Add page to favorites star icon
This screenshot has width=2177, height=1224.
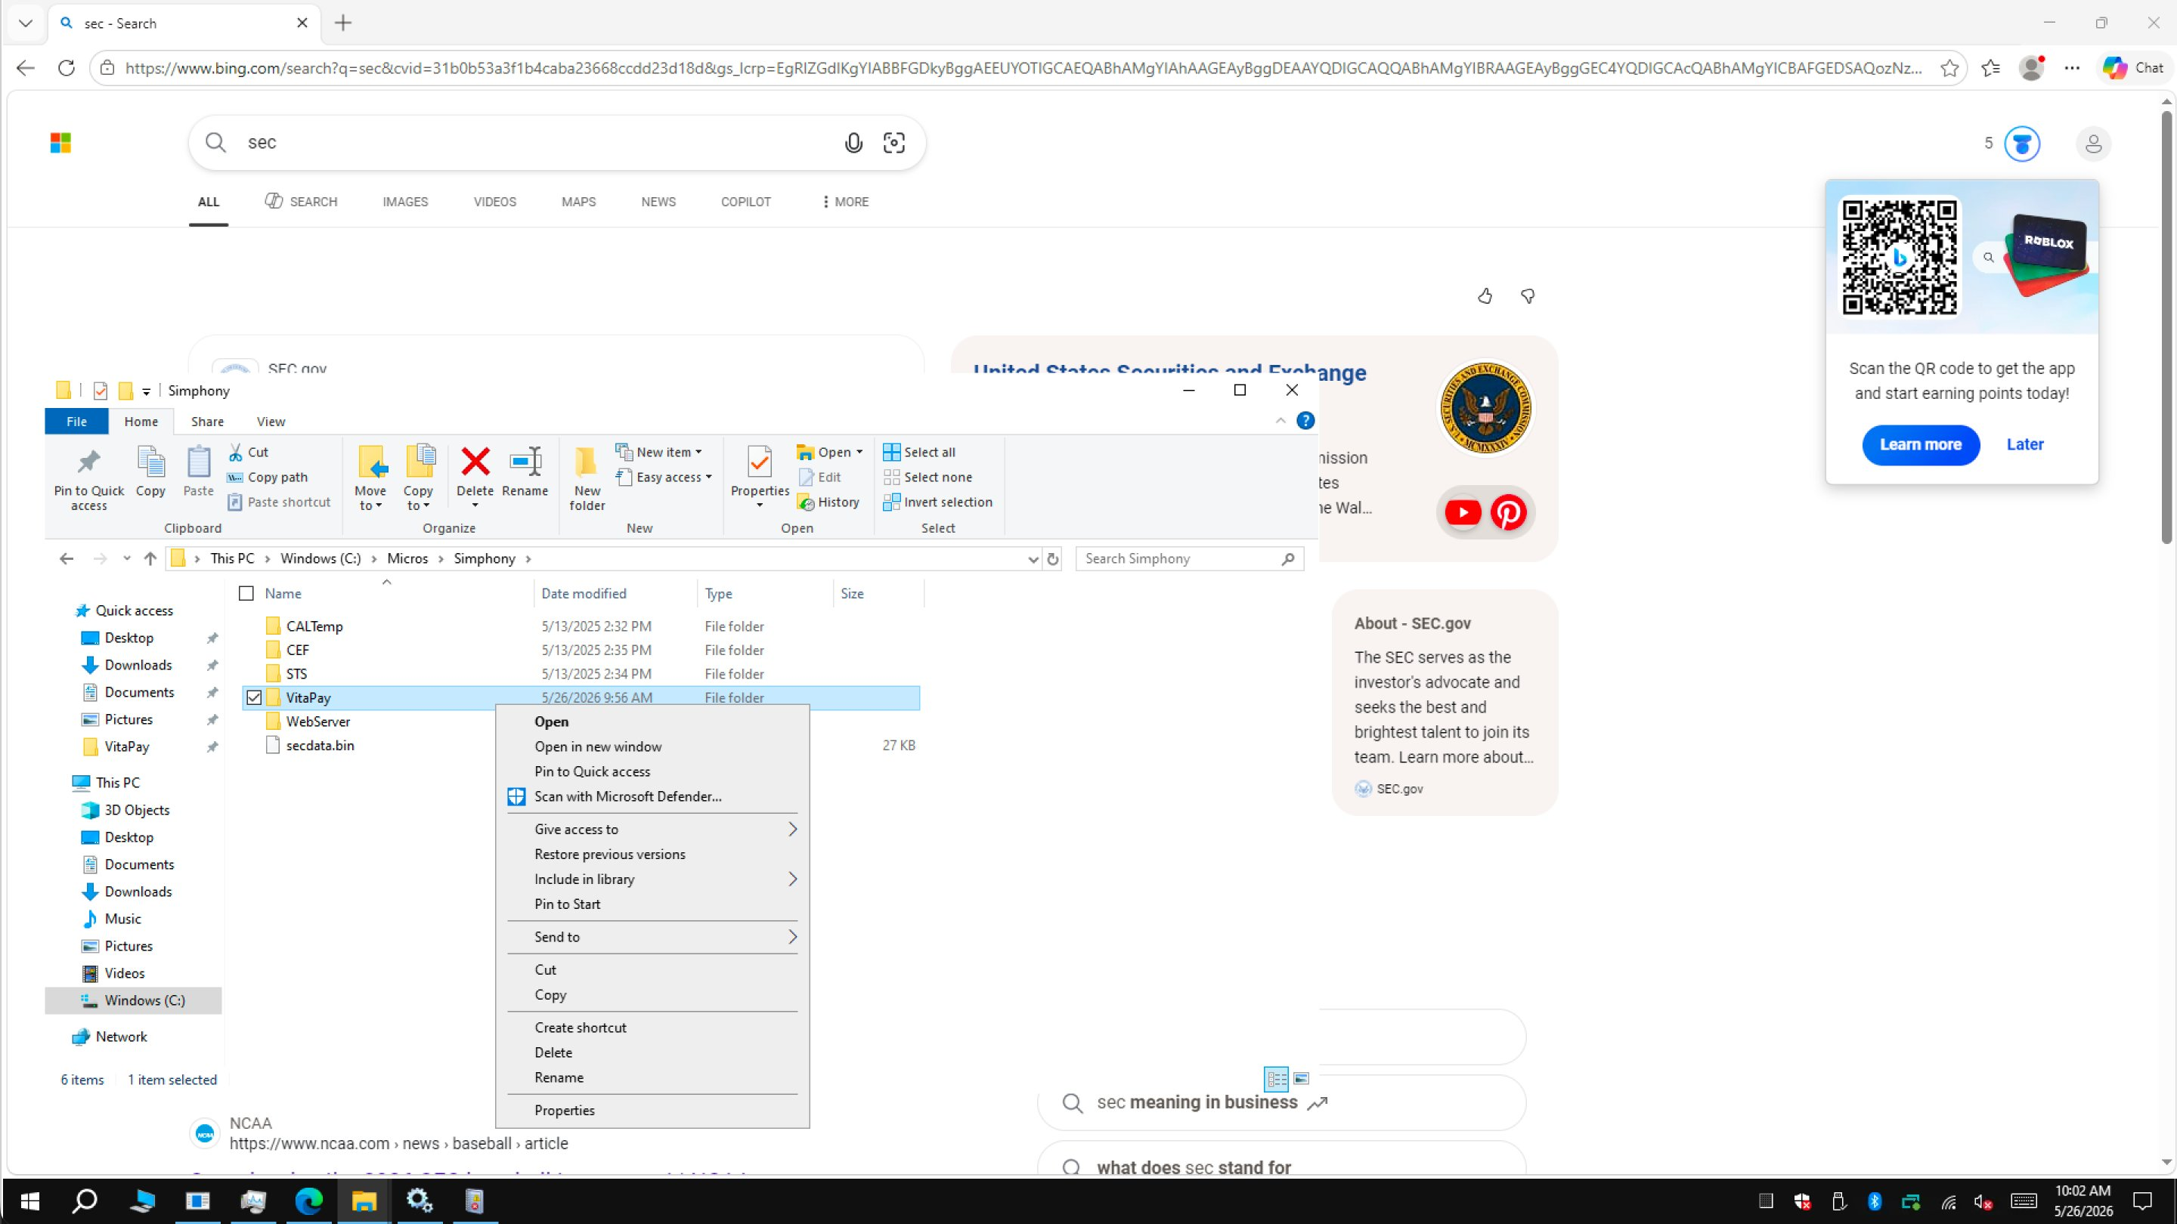1949,69
